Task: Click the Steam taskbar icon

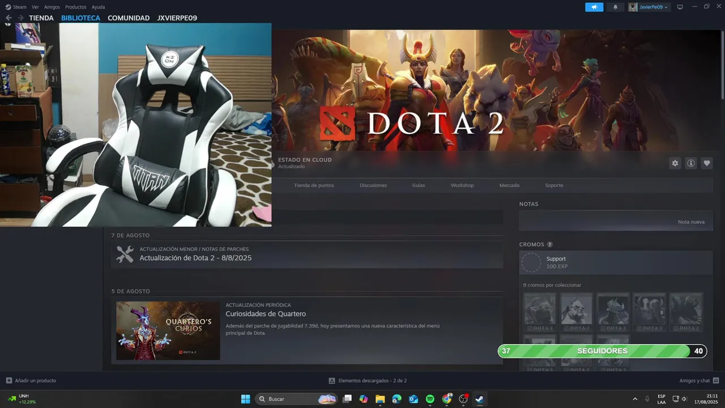Action: click(x=480, y=399)
